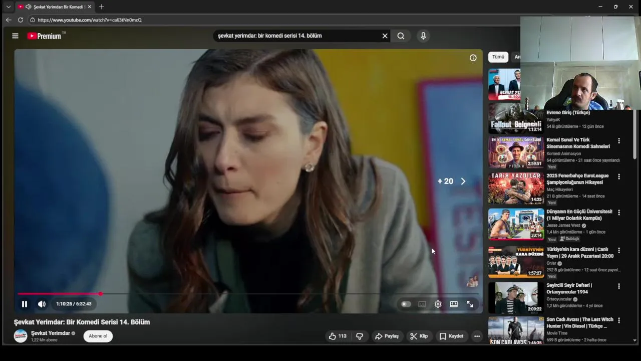
Task: Mute the video volume
Action: click(x=42, y=304)
